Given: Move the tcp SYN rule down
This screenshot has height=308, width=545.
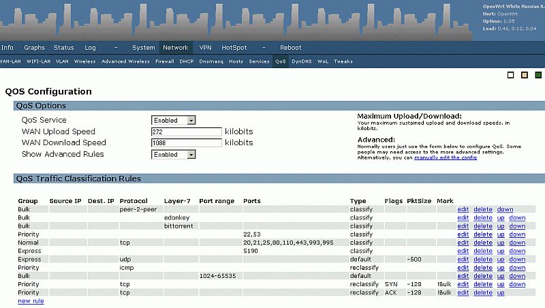Looking at the screenshot, I should click(x=517, y=284).
